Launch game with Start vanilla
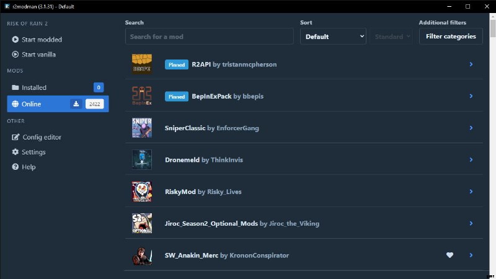Viewport: 496px width, 279px height. coord(58,55)
